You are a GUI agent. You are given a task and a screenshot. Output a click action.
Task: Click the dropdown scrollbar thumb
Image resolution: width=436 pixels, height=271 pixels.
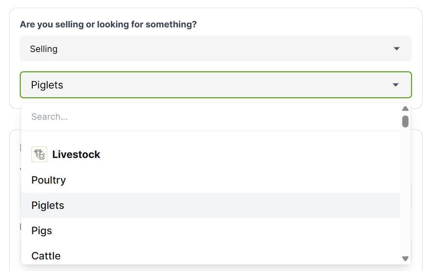405,121
